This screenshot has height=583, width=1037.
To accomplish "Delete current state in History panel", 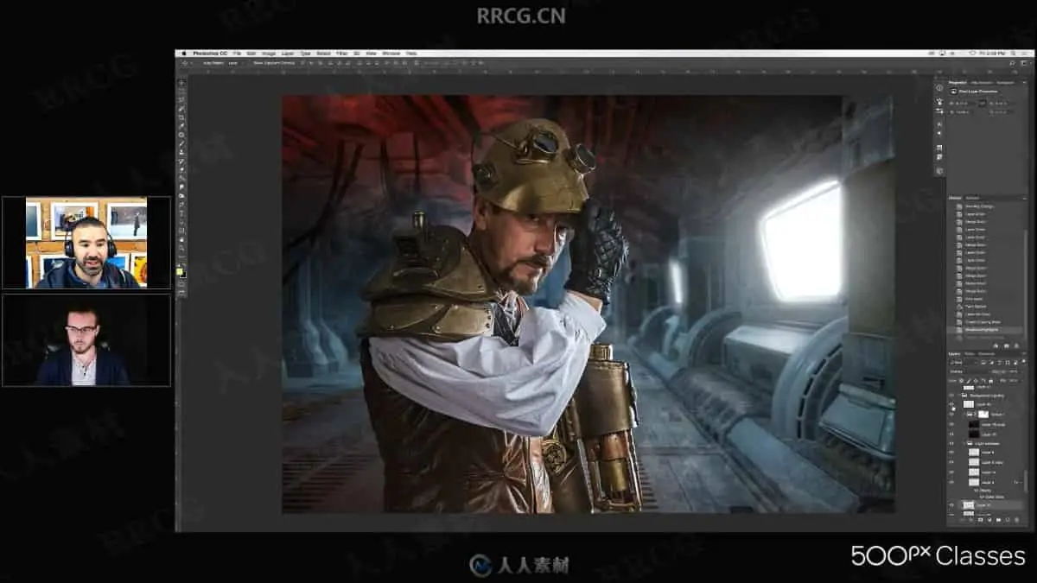I will point(1016,345).
